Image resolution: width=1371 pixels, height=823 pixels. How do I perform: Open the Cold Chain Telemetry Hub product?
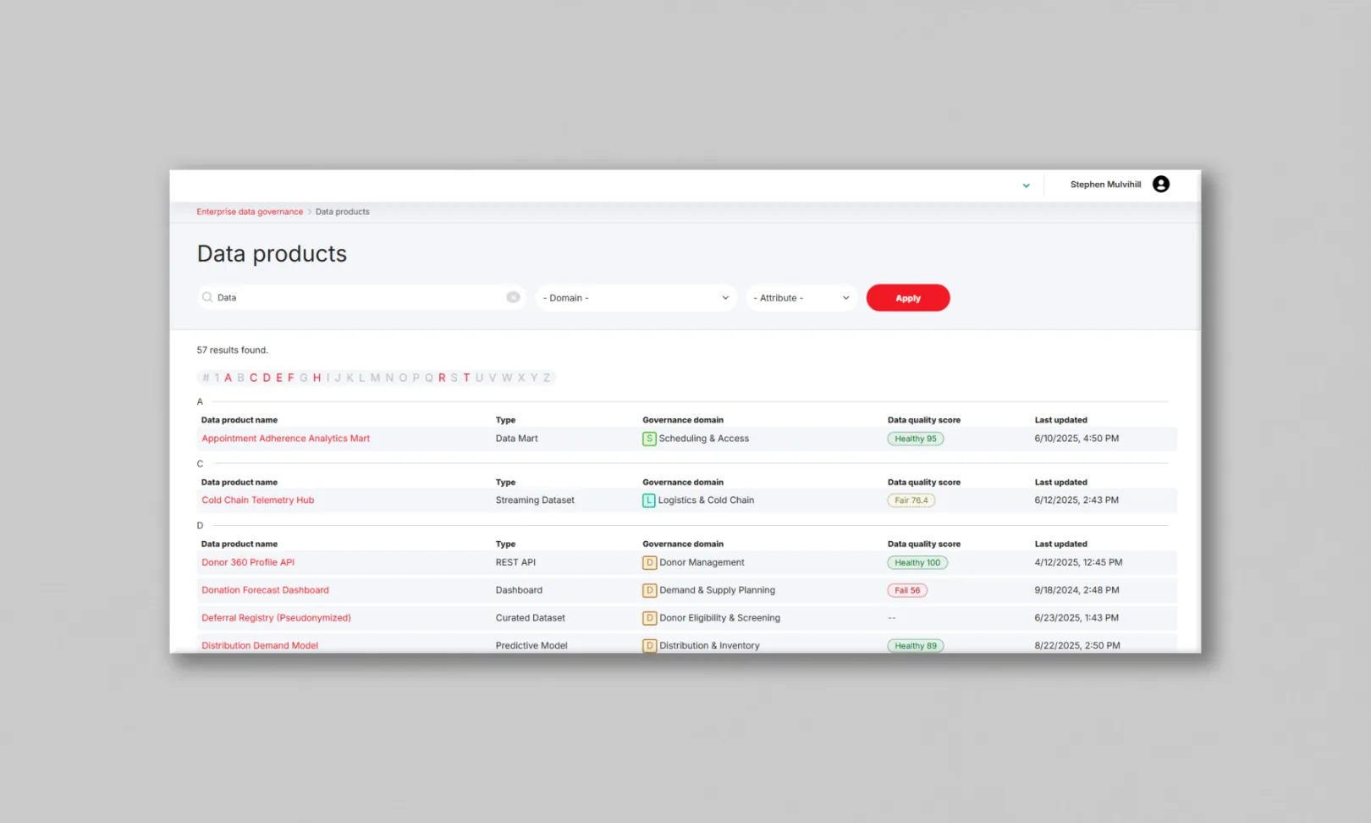(257, 500)
